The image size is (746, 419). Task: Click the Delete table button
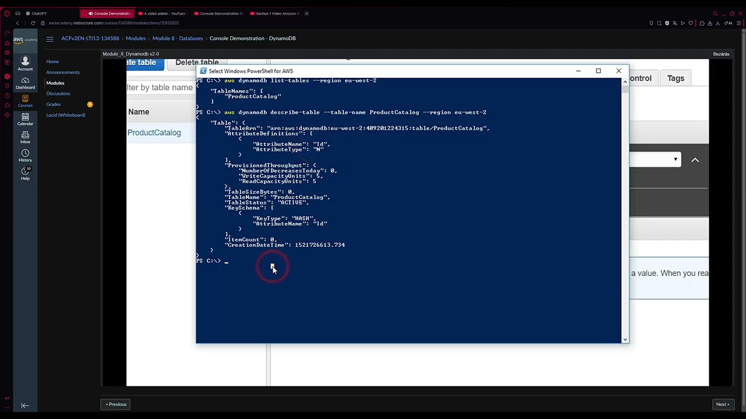197,63
